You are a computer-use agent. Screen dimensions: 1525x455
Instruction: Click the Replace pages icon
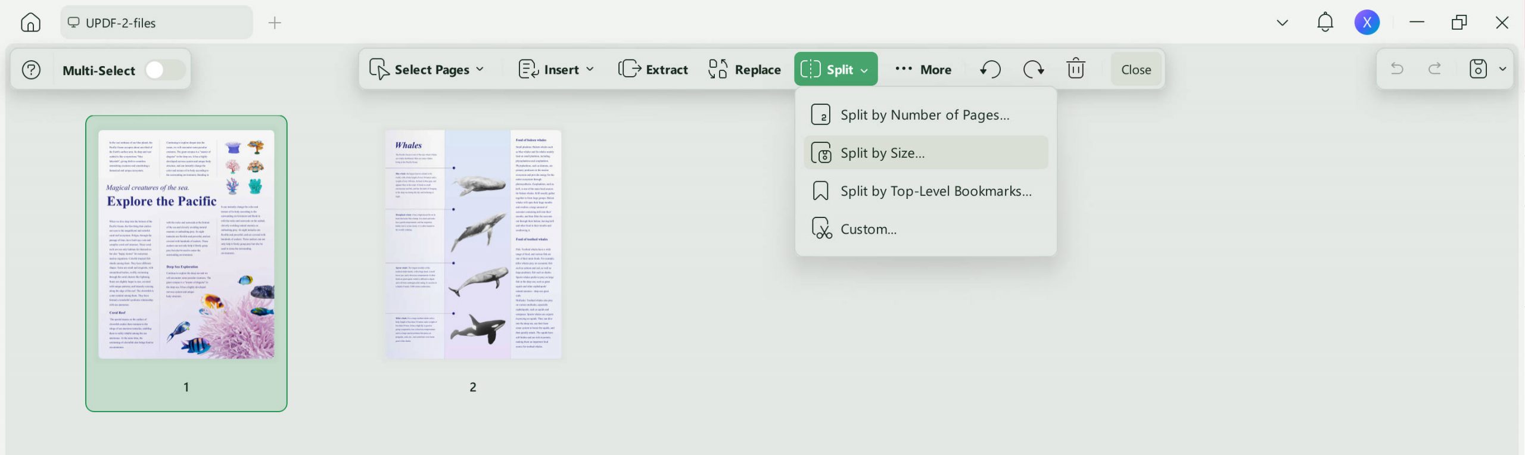coord(718,69)
